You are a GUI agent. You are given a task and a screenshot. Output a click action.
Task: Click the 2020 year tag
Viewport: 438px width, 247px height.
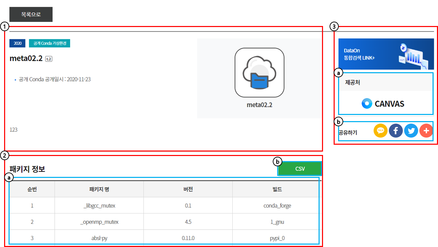17,43
